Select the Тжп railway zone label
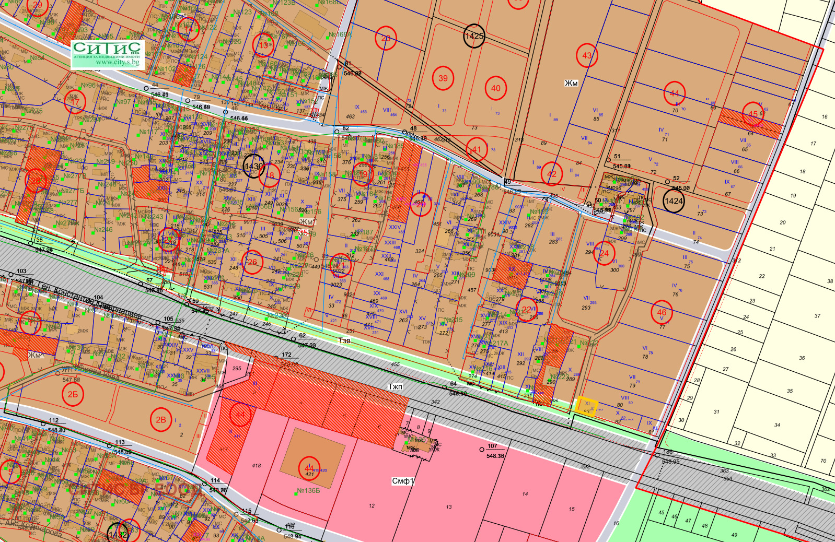The image size is (835, 542). click(x=395, y=387)
